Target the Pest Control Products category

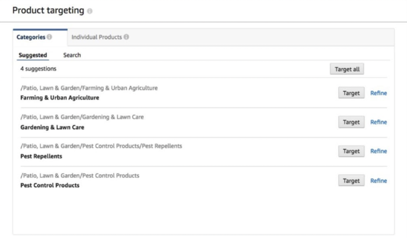(x=351, y=180)
